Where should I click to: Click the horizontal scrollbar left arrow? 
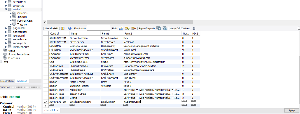(x=45, y=22)
